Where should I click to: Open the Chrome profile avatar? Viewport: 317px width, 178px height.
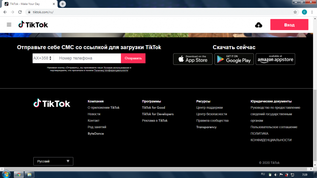tap(304, 12)
